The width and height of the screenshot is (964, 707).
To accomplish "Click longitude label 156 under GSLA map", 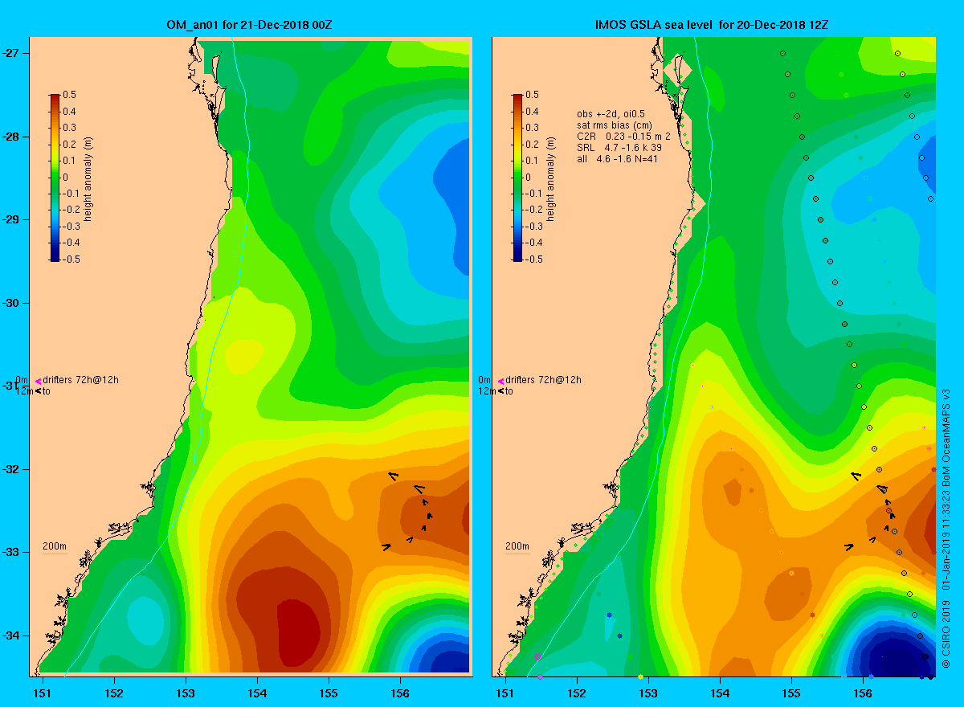I will [864, 692].
